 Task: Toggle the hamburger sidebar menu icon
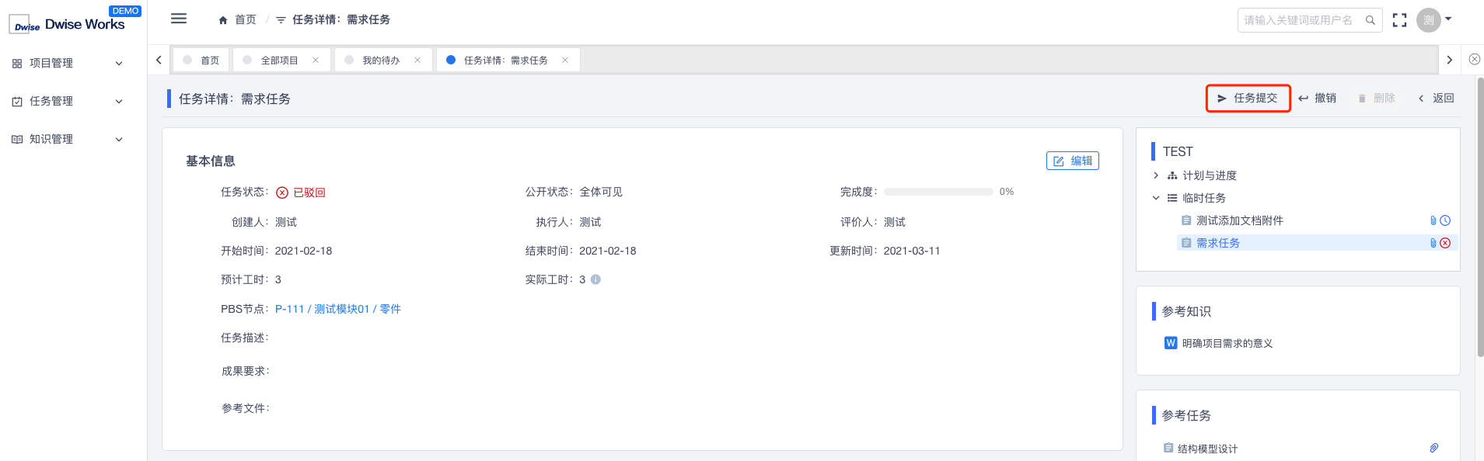point(179,19)
